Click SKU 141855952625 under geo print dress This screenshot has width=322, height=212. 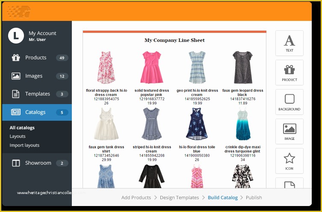tap(198, 99)
